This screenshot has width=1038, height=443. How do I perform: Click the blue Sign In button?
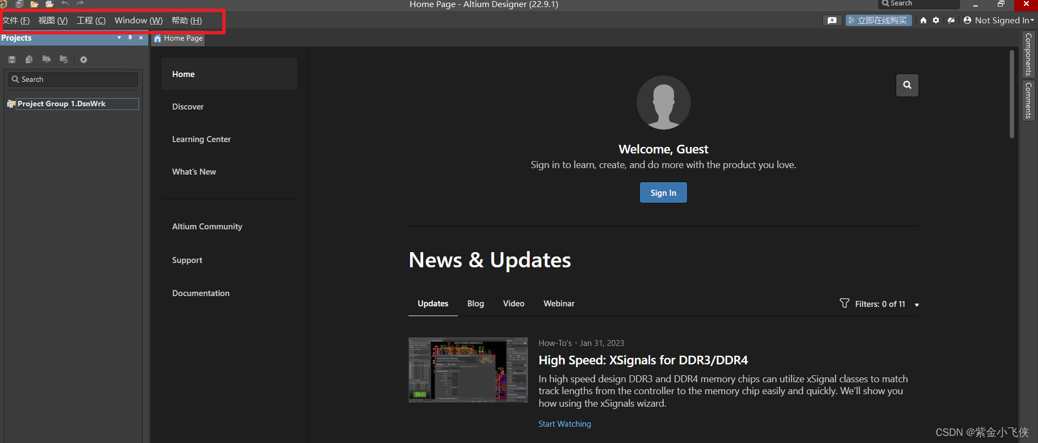coord(663,193)
